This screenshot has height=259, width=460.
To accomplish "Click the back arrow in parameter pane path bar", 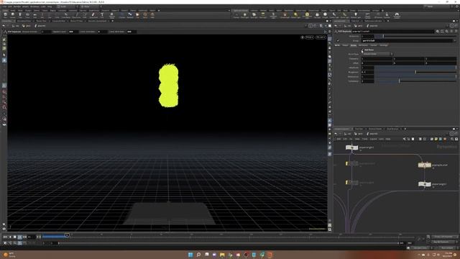I will click(336, 26).
